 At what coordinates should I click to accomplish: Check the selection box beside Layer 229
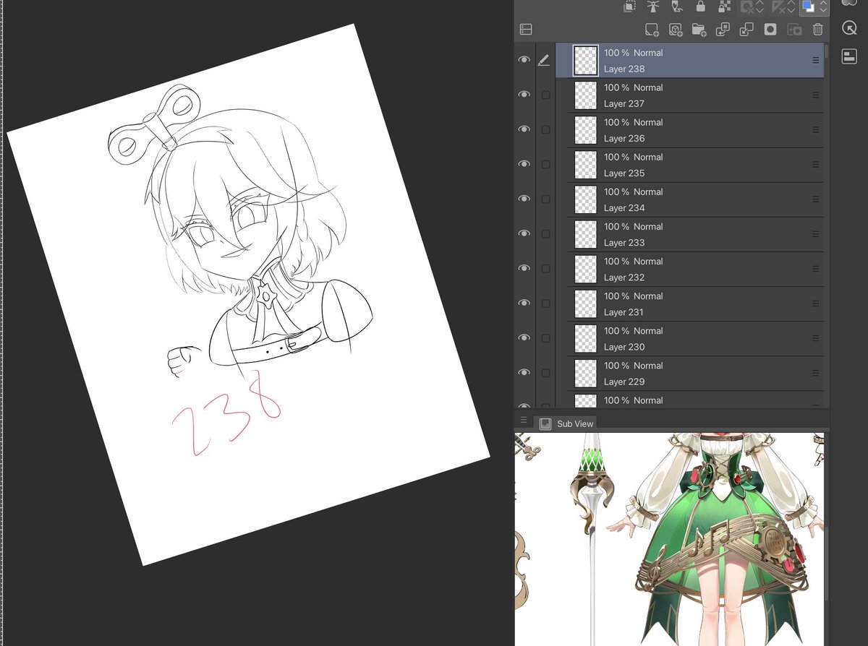pos(545,372)
